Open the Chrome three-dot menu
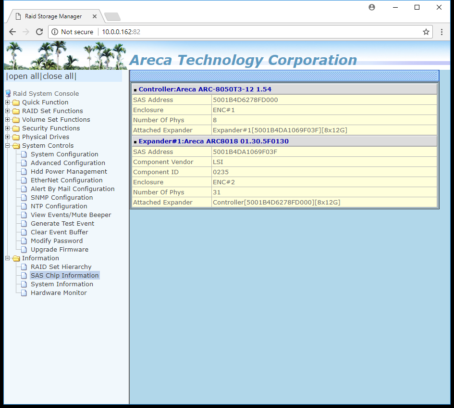The width and height of the screenshot is (454, 408). click(x=442, y=32)
